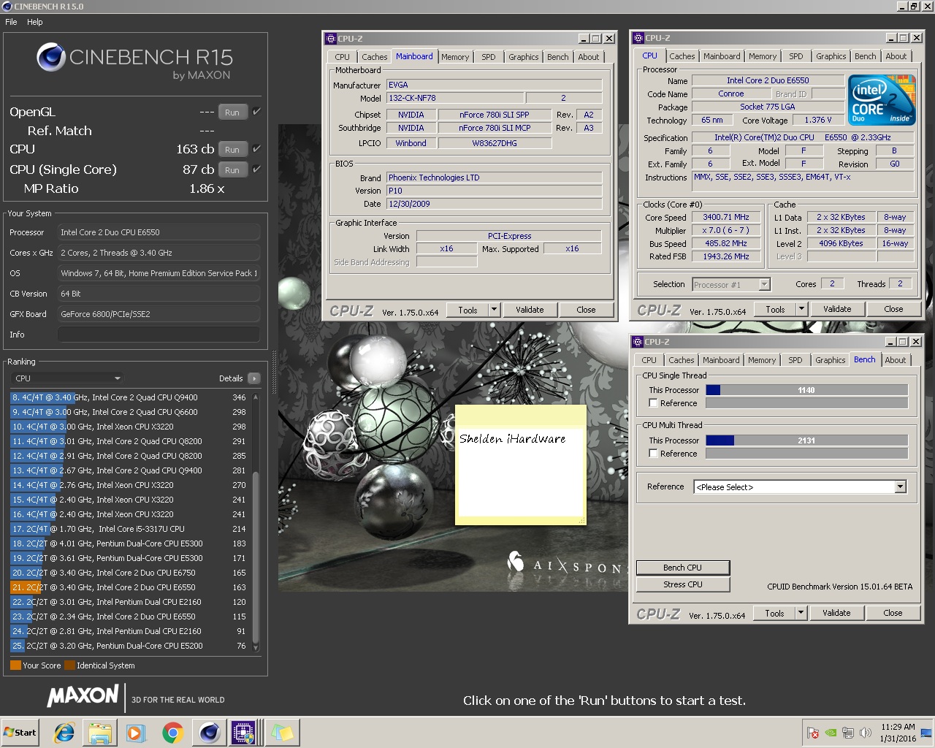Expand Tools dropdown arrow in CPU window
The height and width of the screenshot is (748, 935).
click(x=801, y=309)
